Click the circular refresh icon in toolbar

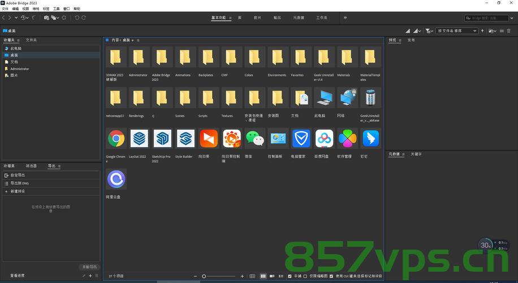click(64, 18)
